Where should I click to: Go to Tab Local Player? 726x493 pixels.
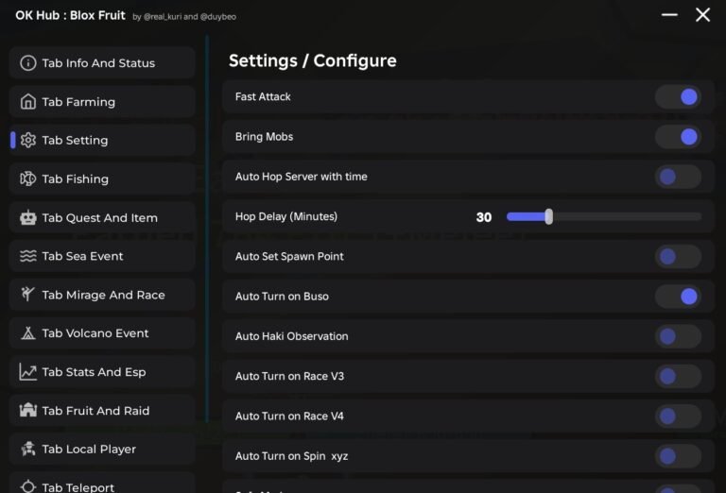click(x=102, y=449)
